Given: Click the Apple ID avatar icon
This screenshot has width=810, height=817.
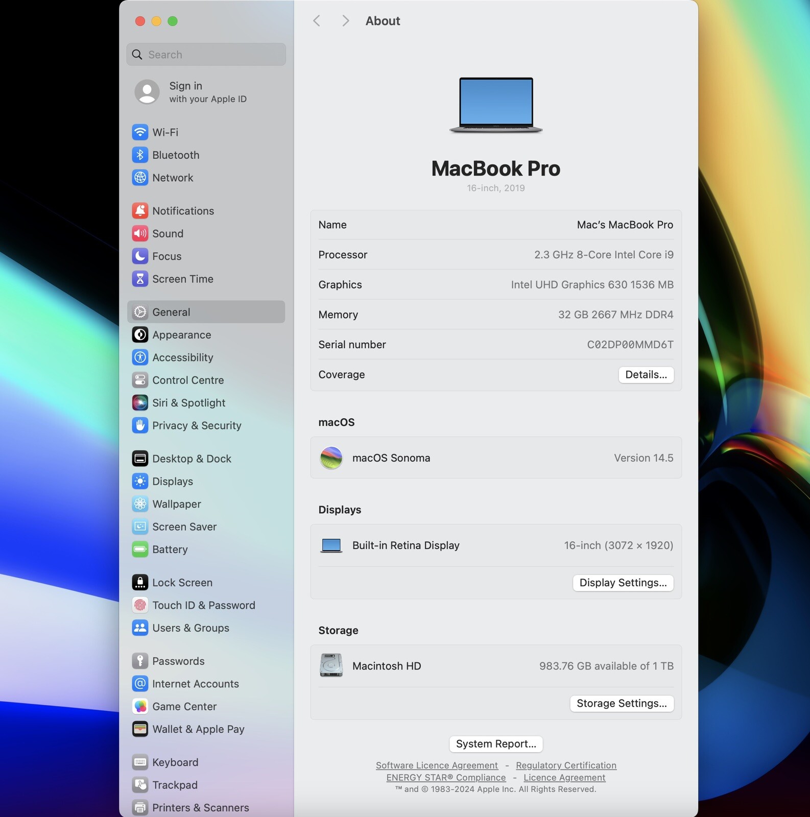Looking at the screenshot, I should (x=147, y=92).
